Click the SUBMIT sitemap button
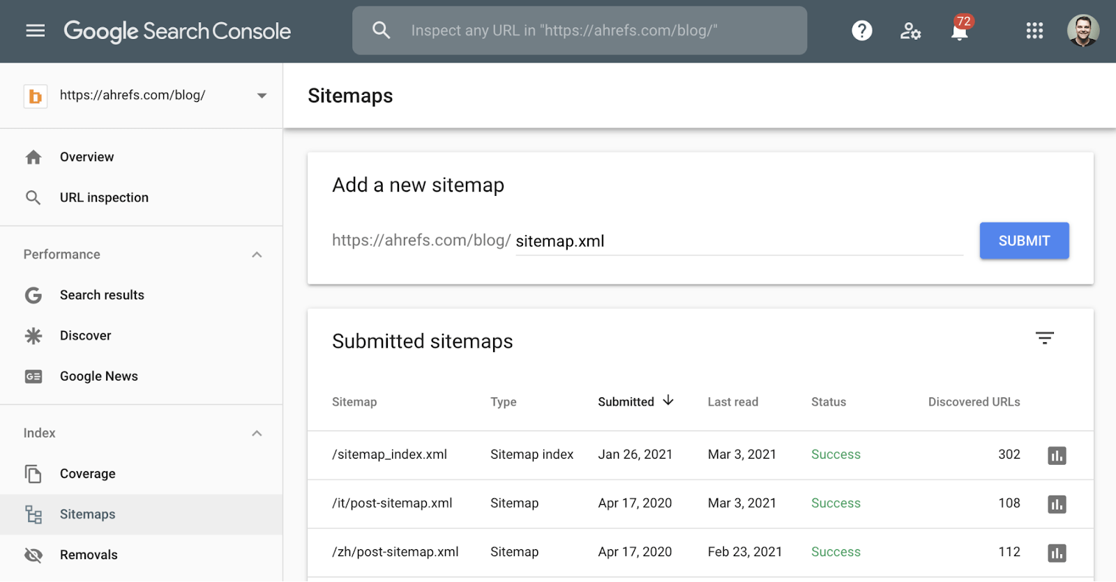The image size is (1116, 582). point(1023,241)
